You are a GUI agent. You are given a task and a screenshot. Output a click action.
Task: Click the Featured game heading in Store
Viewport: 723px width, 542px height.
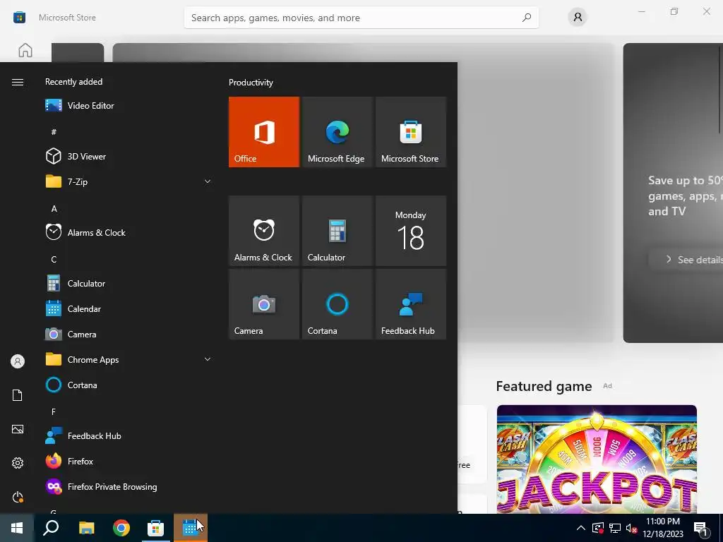(544, 386)
